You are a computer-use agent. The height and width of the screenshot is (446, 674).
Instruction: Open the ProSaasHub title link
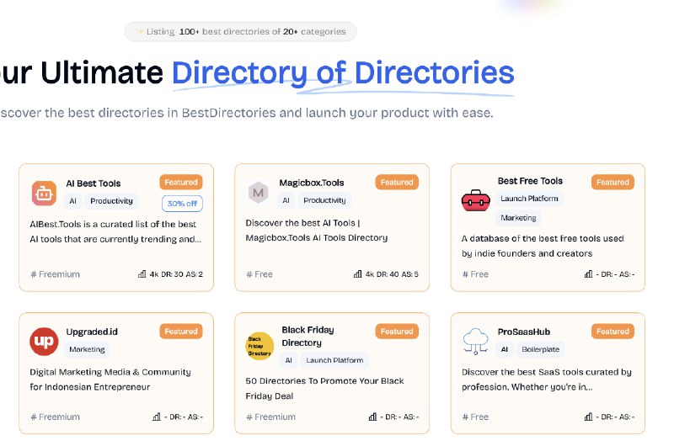click(523, 332)
